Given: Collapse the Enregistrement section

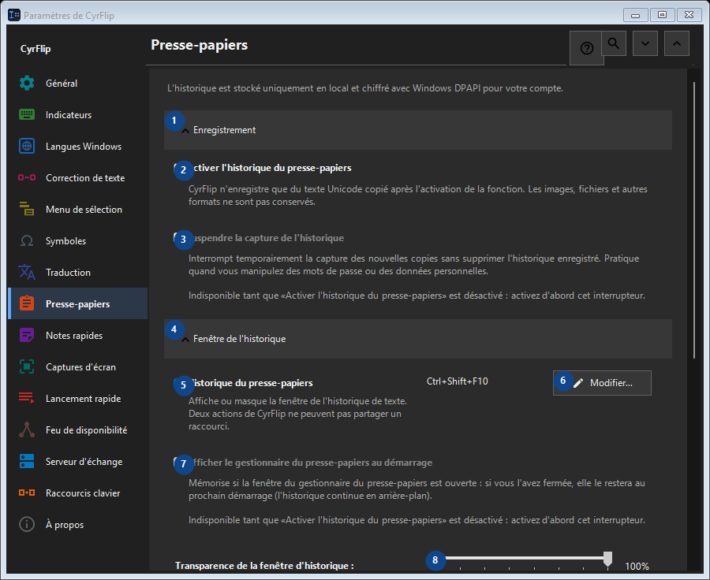Looking at the screenshot, I should click(x=417, y=130).
